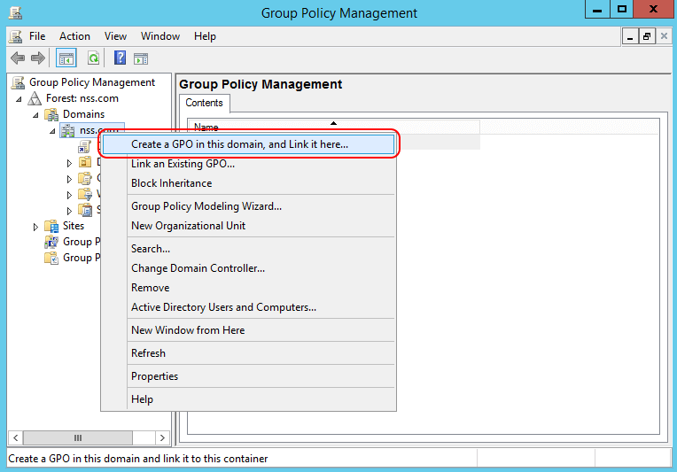Viewport: 677px width, 472px height.
Task: Click the Sites folder icon in the tree
Action: [x=51, y=226]
